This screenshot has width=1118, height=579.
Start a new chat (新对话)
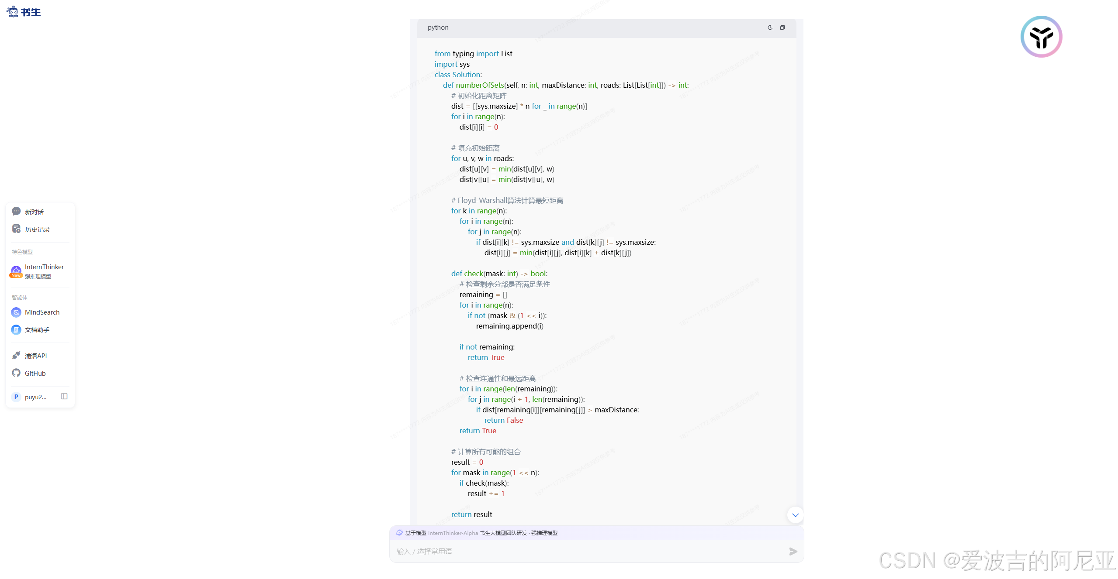(x=34, y=212)
